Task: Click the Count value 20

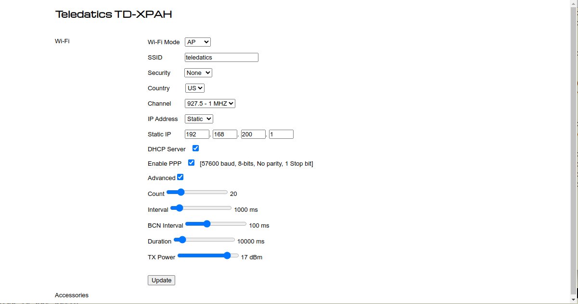Action: click(x=233, y=194)
